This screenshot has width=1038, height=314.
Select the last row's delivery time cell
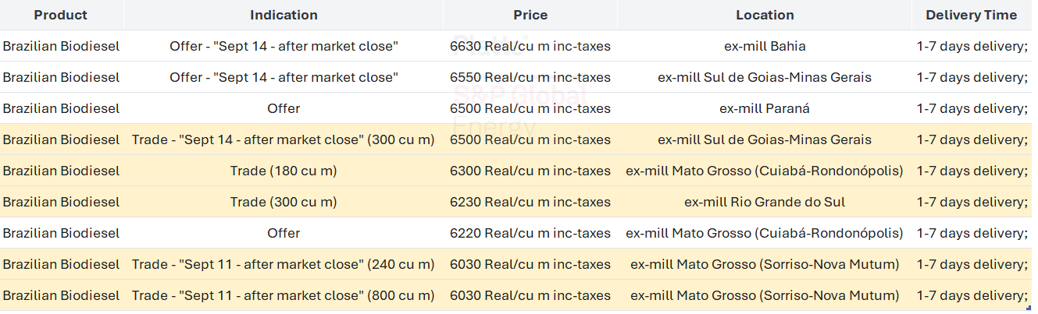(x=972, y=295)
